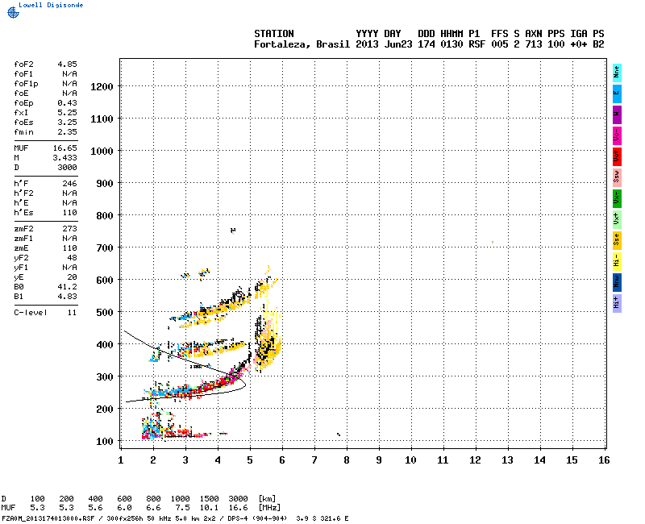Select the M factor value 3.433
This screenshot has height=524, width=645.
(x=65, y=157)
